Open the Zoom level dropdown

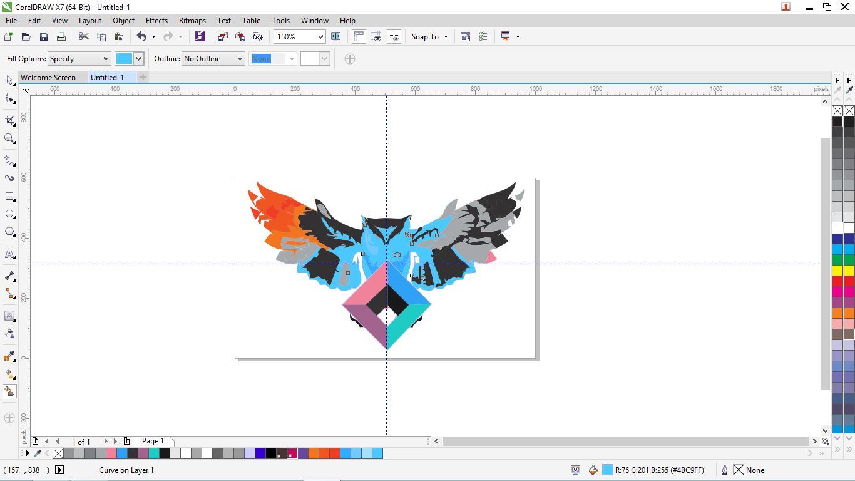tap(321, 37)
